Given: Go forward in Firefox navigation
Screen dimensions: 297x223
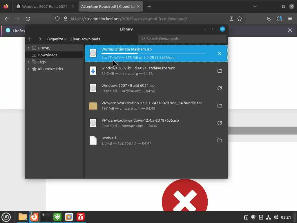Looking at the screenshot, I should click(17, 19).
